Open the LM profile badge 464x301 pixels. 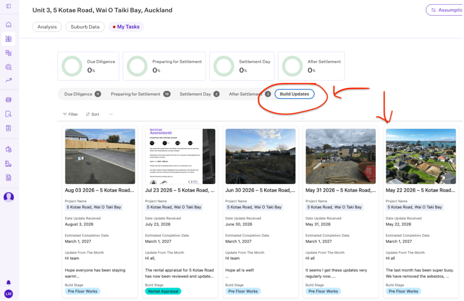tap(9, 295)
